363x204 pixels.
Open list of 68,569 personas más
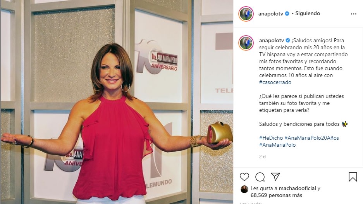pyautogui.click(x=277, y=195)
